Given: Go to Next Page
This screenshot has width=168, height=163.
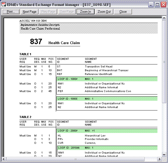Looking at the screenshot, I should point(30,12).
